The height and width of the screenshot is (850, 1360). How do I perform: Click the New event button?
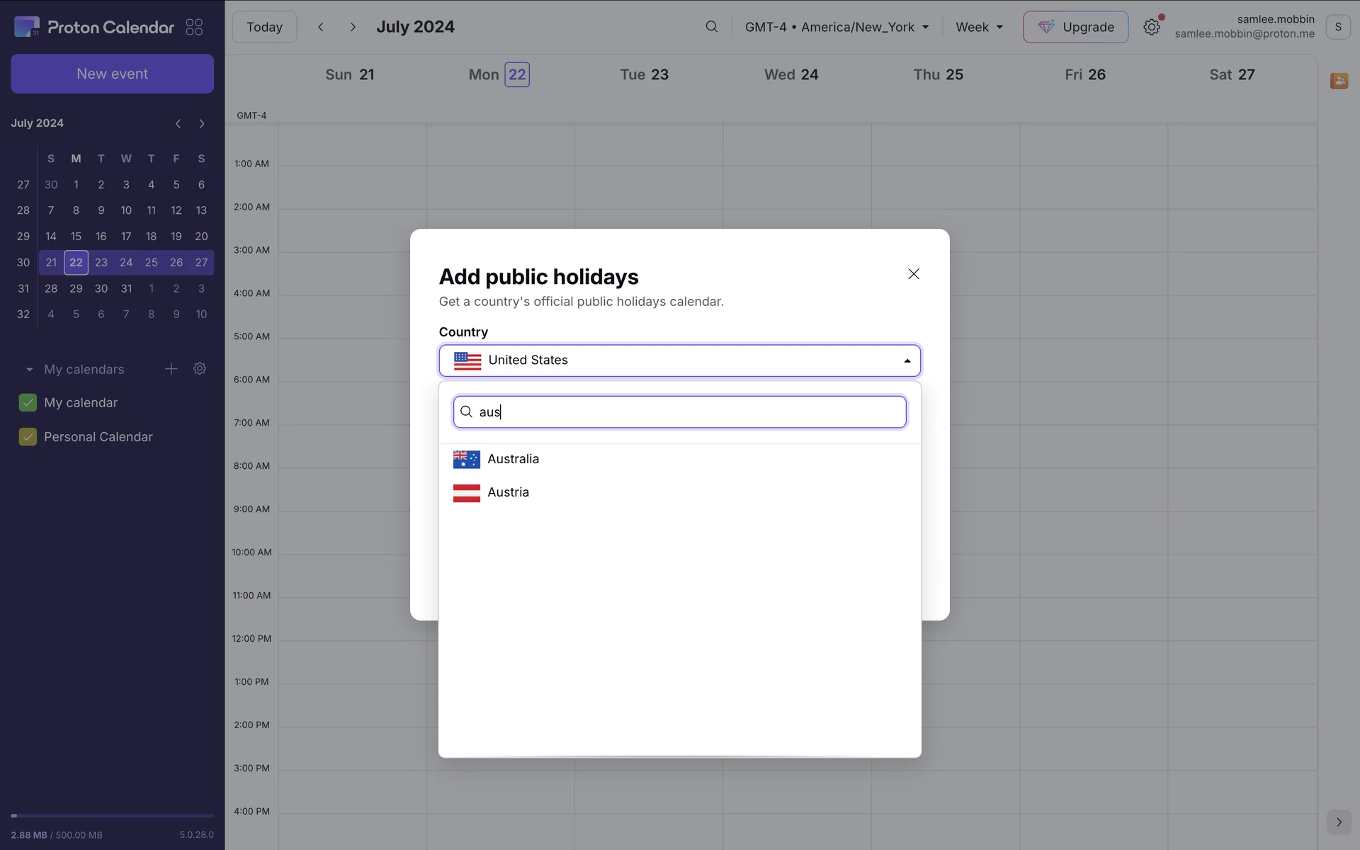click(112, 74)
